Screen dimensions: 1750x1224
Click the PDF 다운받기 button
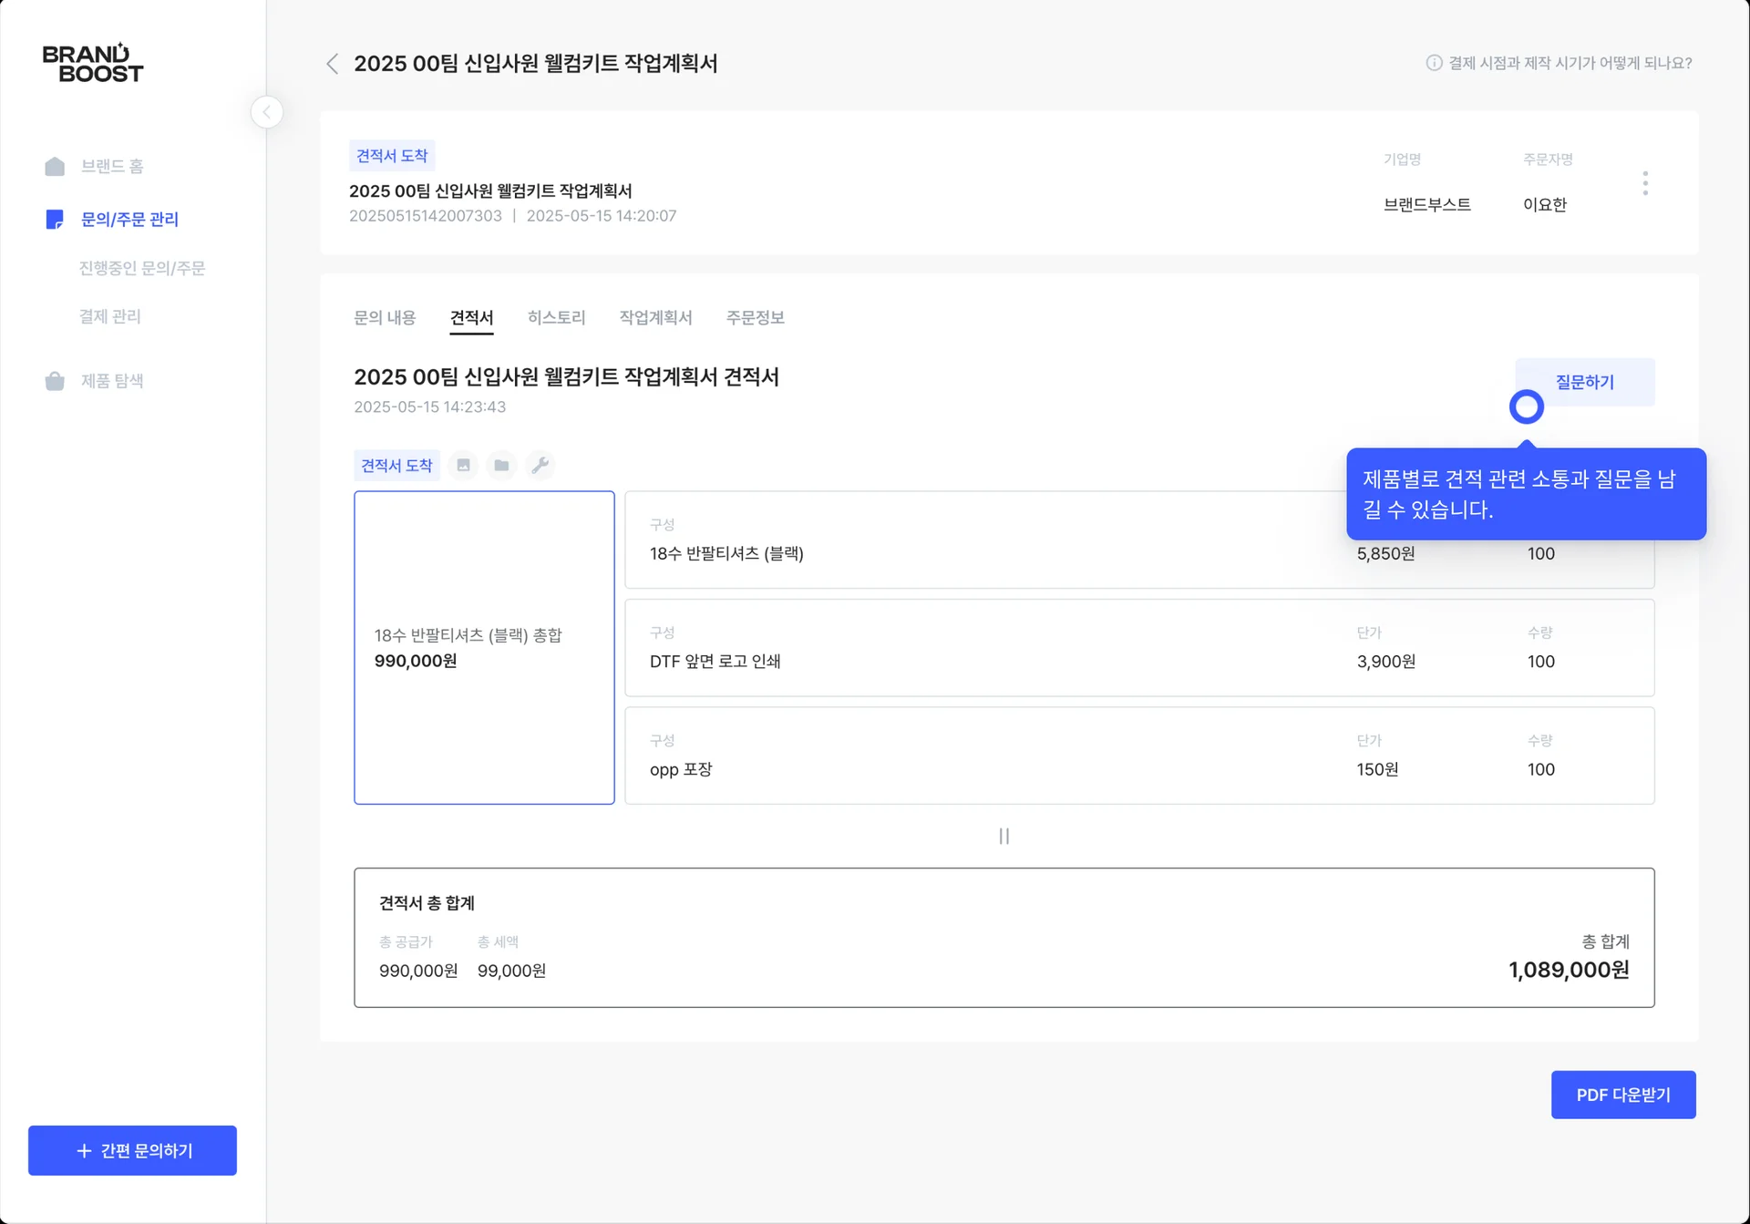click(x=1623, y=1095)
